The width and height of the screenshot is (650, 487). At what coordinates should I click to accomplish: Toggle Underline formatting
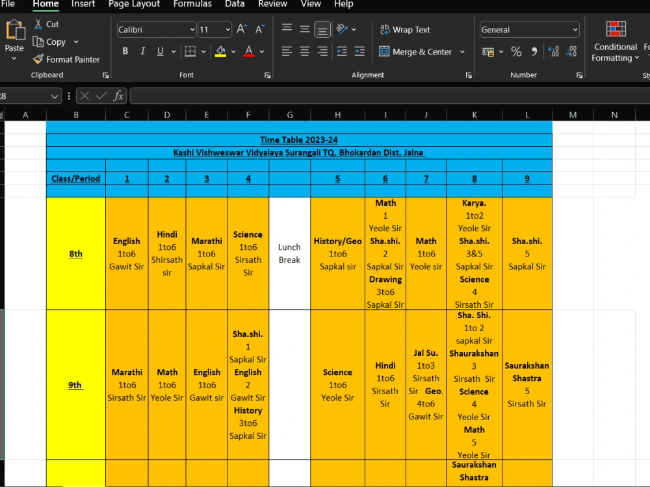click(160, 51)
